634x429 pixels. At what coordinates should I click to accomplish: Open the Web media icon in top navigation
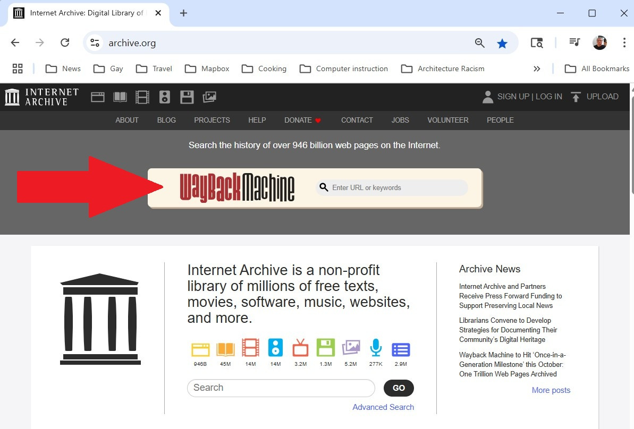pyautogui.click(x=97, y=97)
